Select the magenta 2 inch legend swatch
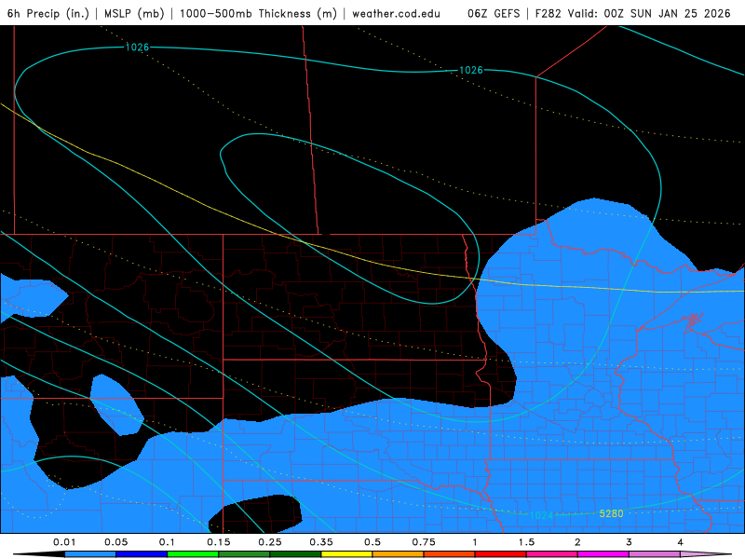Image resolution: width=745 pixels, height=559 pixels. pos(603,554)
